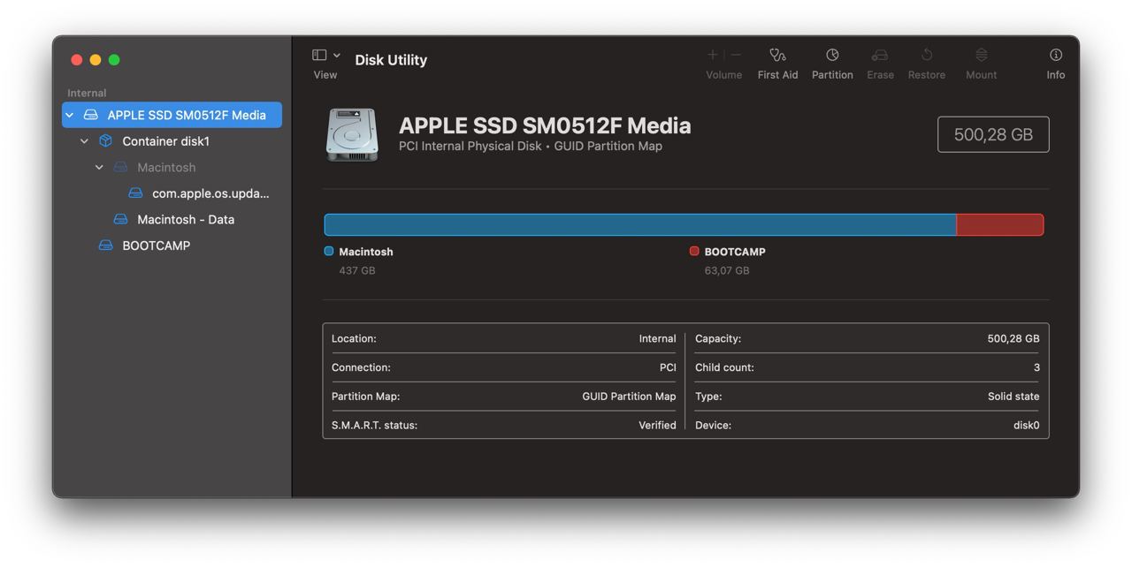Open the View sidebar layout icon

(319, 55)
